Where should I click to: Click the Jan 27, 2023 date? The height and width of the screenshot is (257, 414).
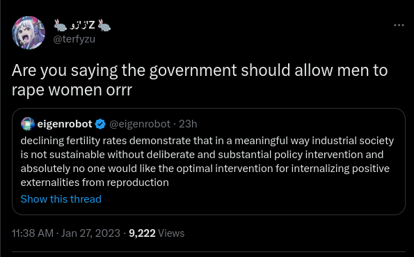90,233
